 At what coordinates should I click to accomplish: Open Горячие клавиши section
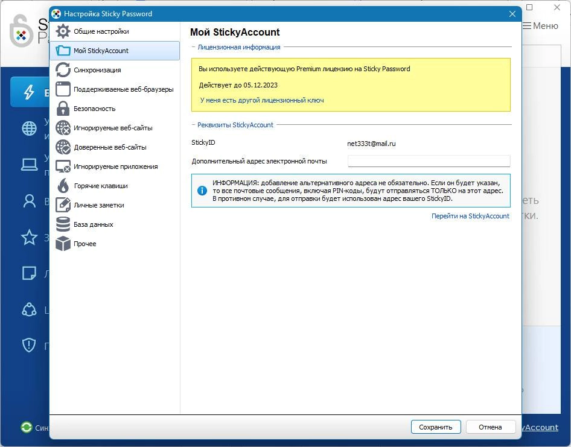coord(115,186)
